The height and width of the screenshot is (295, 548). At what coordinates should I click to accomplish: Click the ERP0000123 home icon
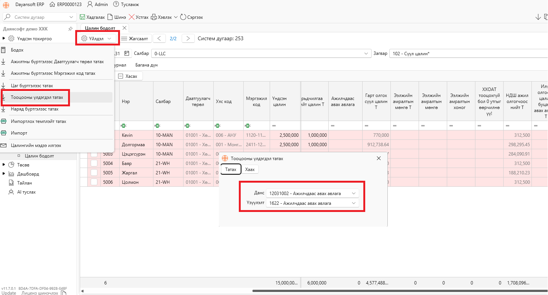click(x=52, y=5)
